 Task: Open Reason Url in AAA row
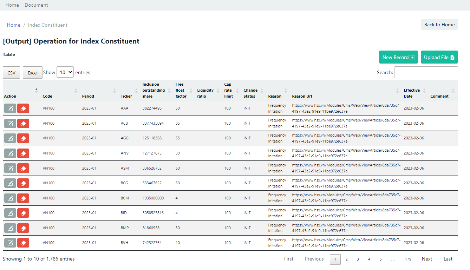(346, 108)
